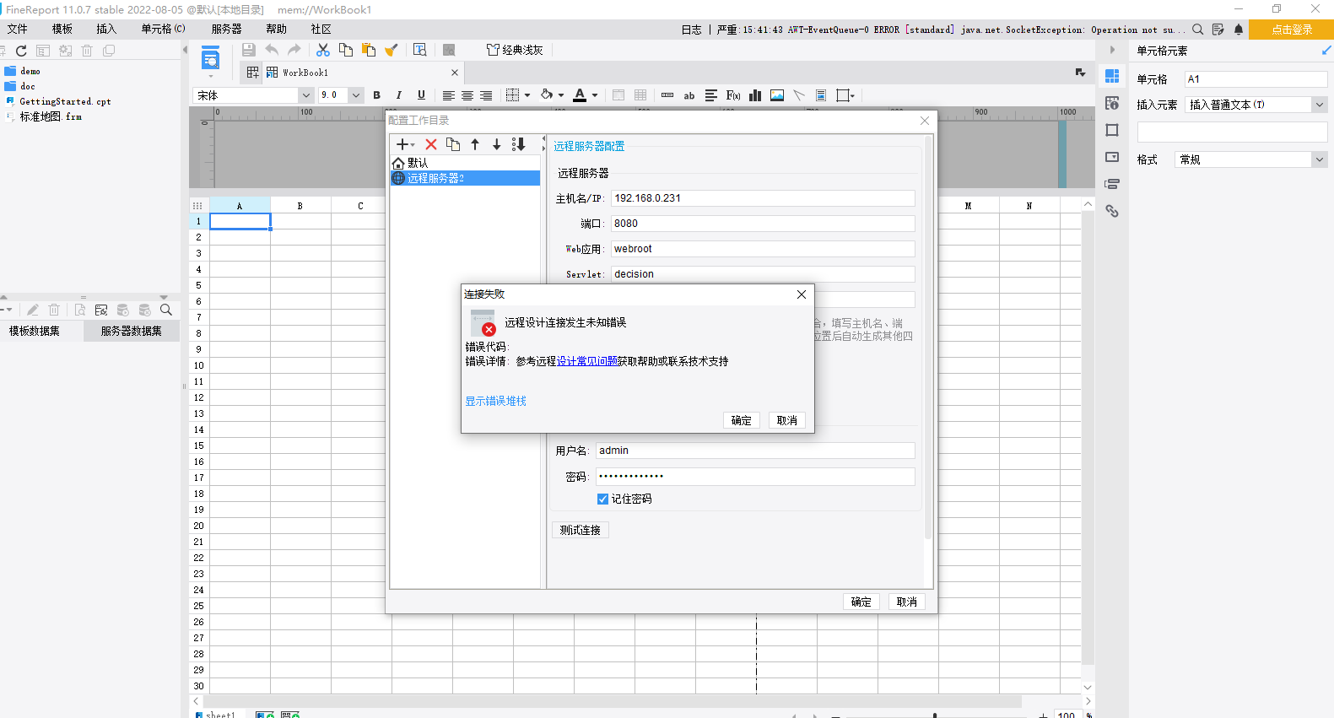Click 取消 in the 连接失败 dialog
The image size is (1334, 718).
pos(787,420)
